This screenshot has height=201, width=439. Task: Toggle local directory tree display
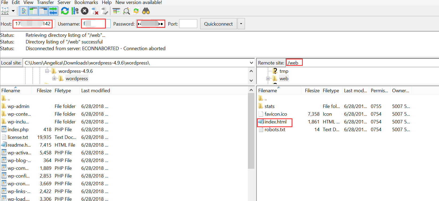tap(33, 11)
